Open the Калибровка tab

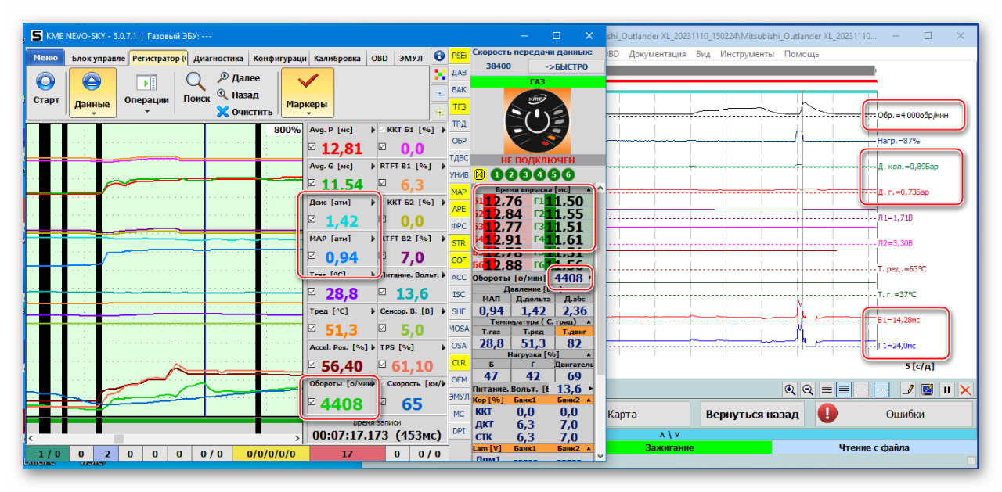[337, 58]
